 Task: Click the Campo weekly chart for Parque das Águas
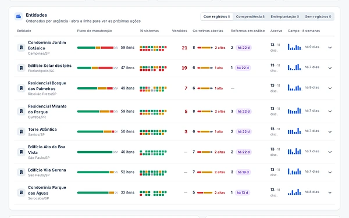[x=294, y=192]
